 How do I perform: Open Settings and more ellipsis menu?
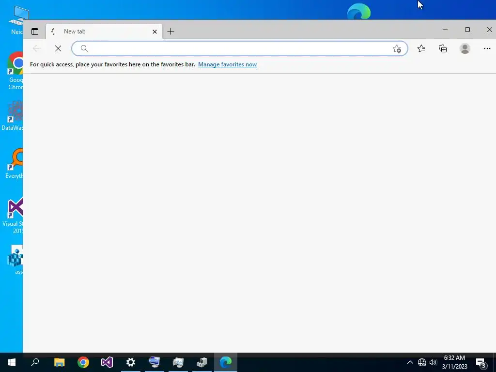[487, 48]
